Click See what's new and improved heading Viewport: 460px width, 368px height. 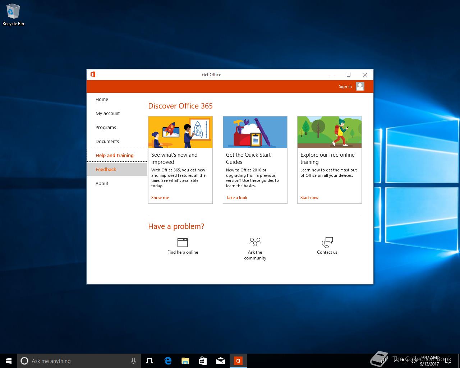coord(174,158)
